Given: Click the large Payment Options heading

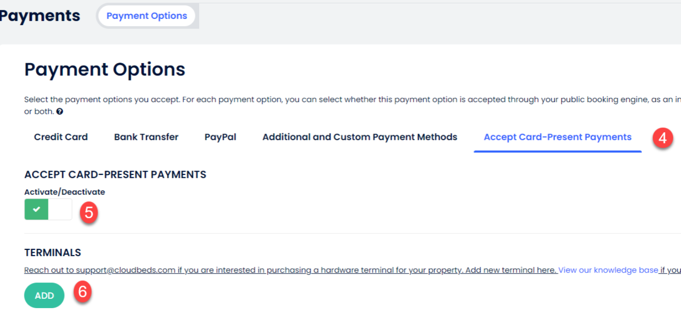Looking at the screenshot, I should pos(105,70).
